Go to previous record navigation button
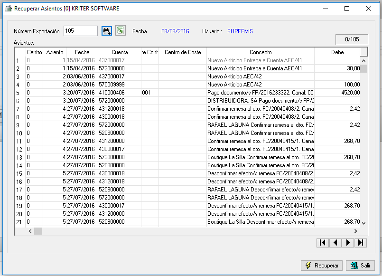This screenshot has height=276, width=382. 335,243
